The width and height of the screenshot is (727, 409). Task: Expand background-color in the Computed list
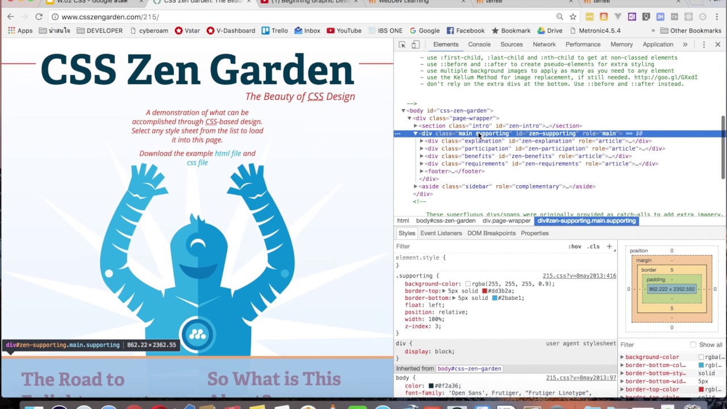point(622,357)
